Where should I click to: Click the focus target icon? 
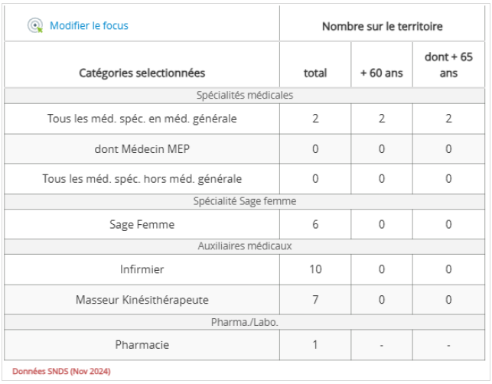pos(35,26)
